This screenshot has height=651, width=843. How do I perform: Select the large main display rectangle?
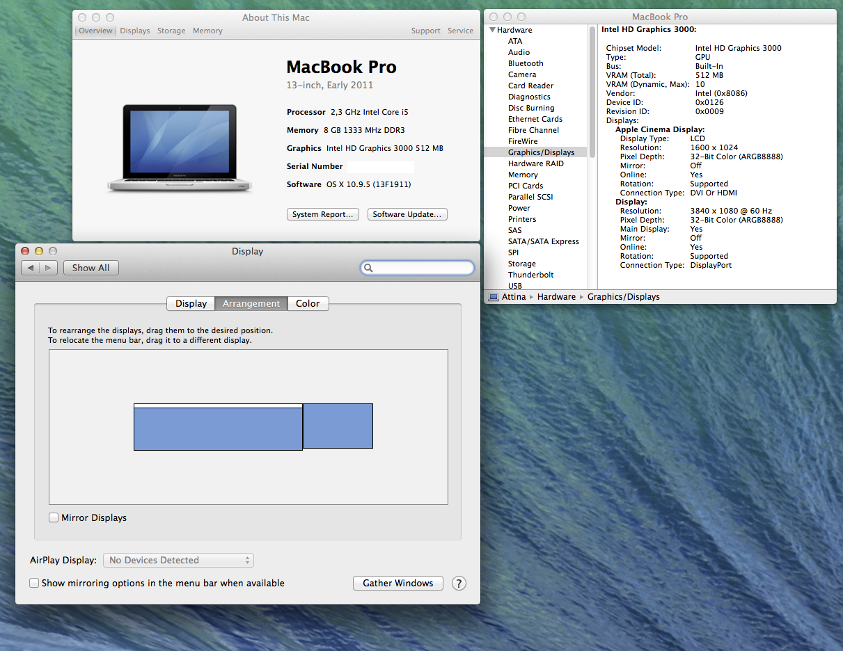(218, 428)
